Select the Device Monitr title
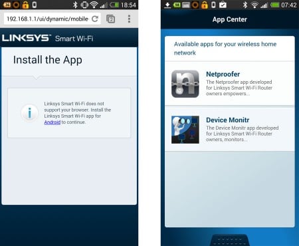299x246 pixels. (x=228, y=120)
